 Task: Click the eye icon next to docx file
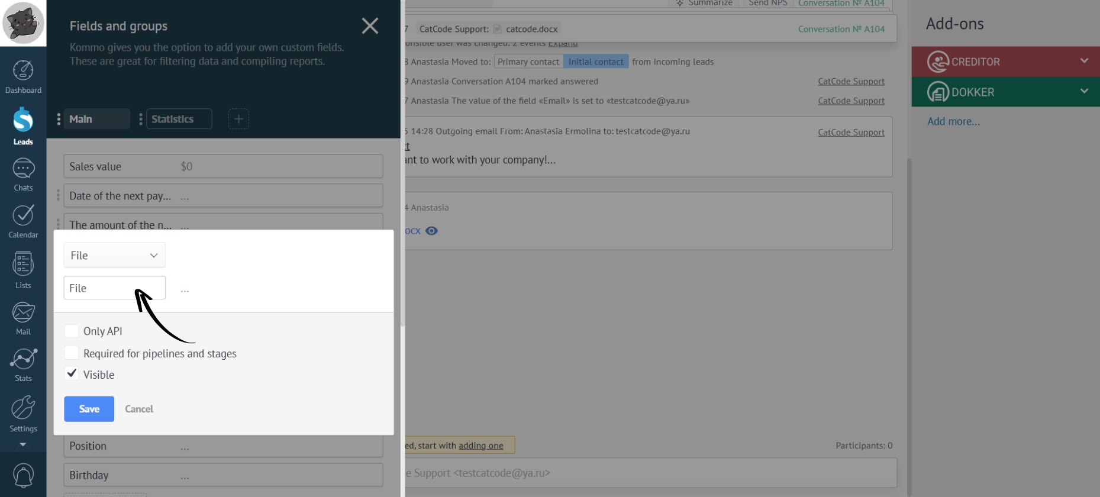point(431,231)
